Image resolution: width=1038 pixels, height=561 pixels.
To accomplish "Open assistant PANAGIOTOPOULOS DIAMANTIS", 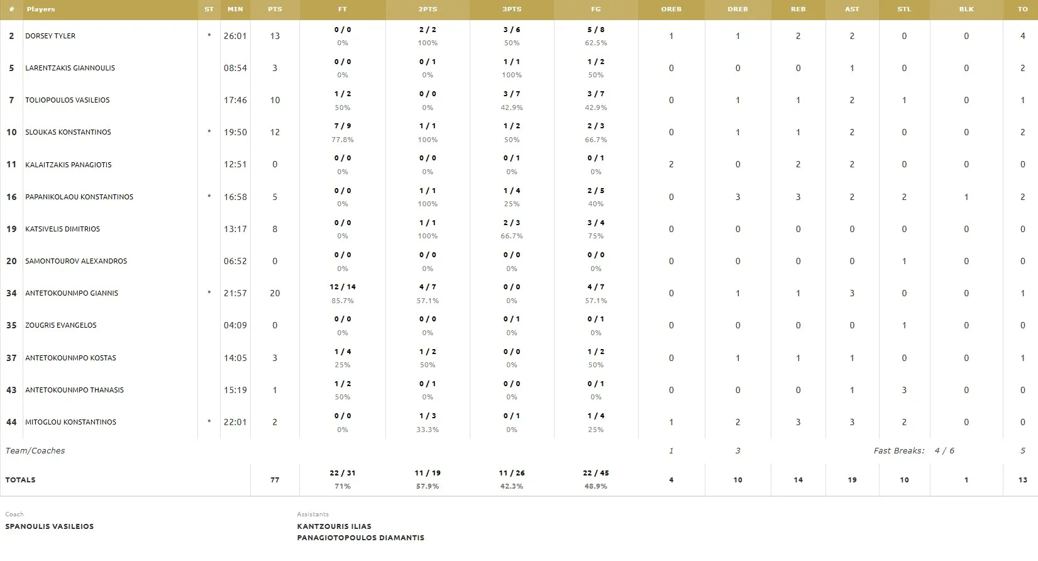I will pyautogui.click(x=361, y=538).
